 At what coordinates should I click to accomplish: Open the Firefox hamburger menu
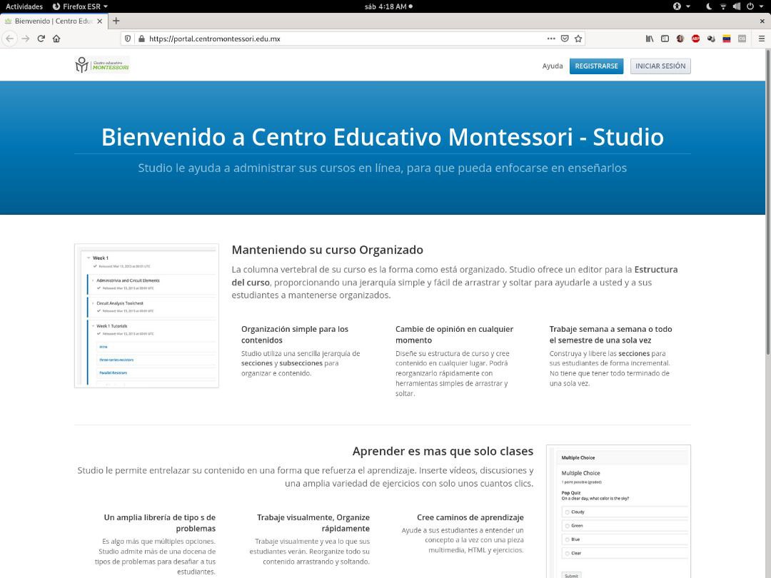tap(761, 39)
